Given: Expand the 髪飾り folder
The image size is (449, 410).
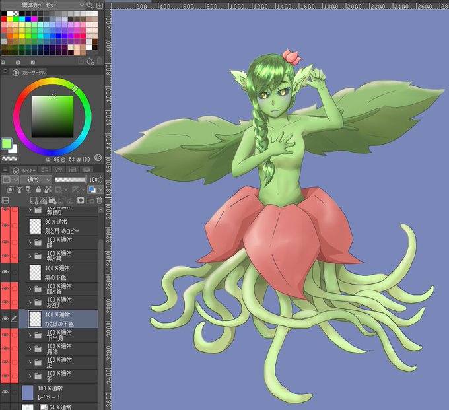Looking at the screenshot, I should pos(30,210).
